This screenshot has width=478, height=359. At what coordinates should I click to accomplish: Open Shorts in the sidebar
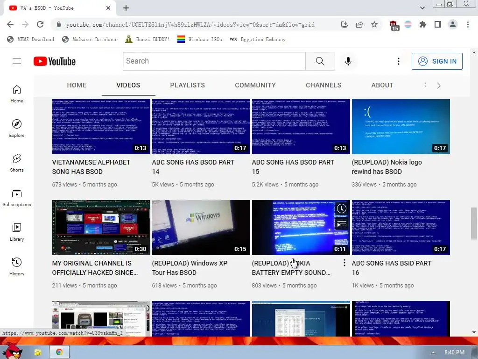[x=17, y=163]
